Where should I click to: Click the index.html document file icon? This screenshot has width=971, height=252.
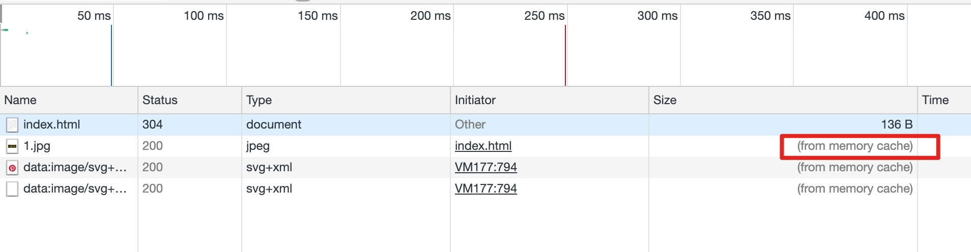(x=12, y=125)
